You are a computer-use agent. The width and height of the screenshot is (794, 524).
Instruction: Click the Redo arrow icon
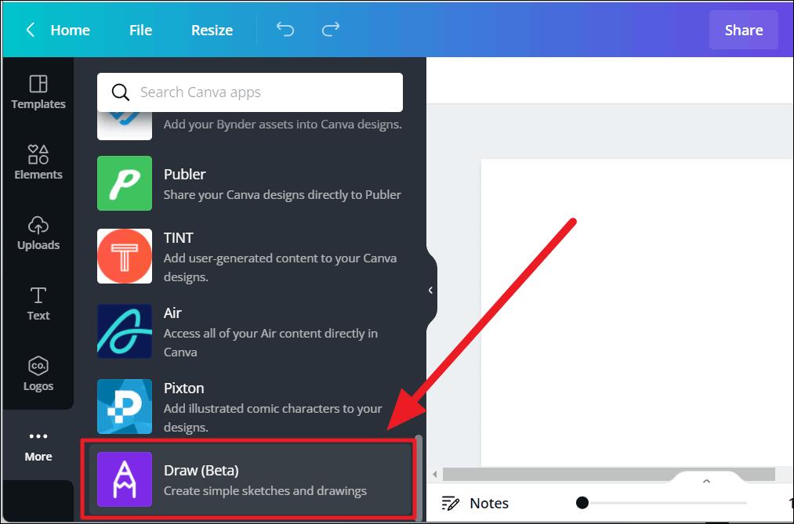tap(330, 29)
